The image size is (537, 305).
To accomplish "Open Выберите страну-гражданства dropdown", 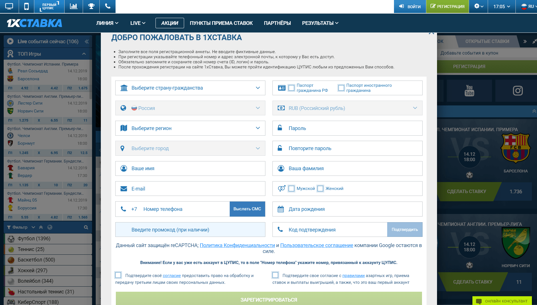I will point(190,88).
